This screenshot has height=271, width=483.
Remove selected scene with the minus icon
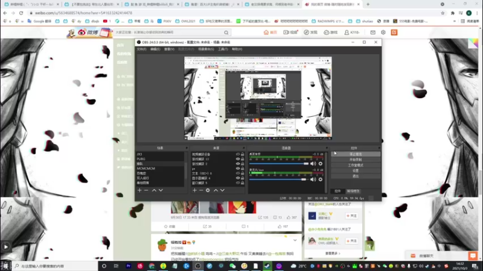(x=146, y=190)
